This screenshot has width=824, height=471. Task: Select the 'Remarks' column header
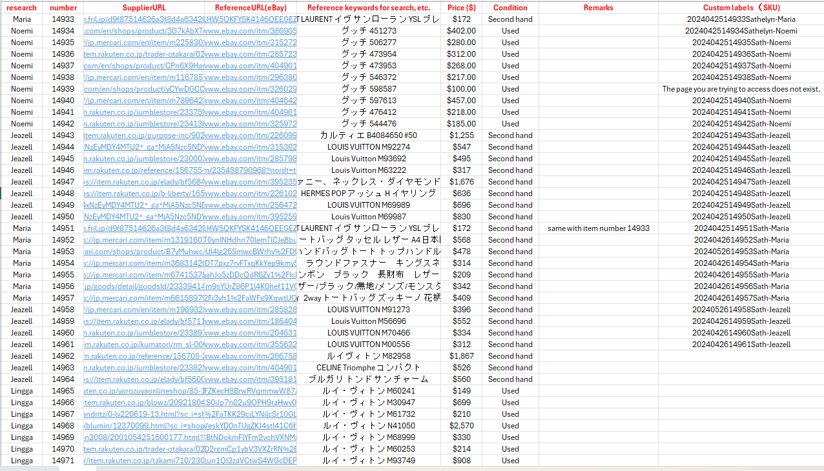[599, 8]
